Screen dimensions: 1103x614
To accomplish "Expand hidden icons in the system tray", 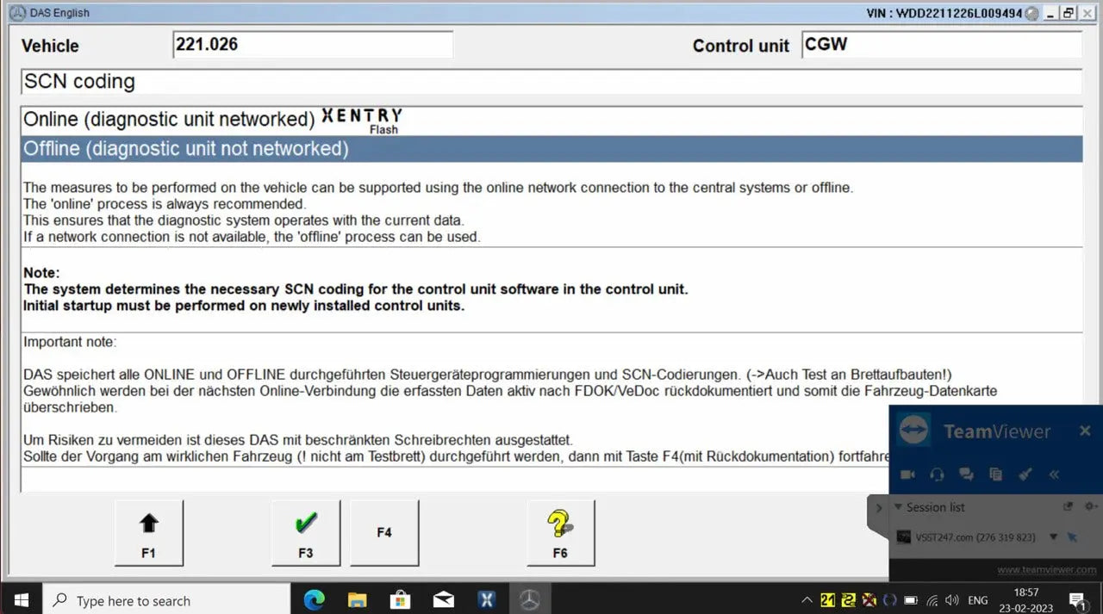I will 807,599.
